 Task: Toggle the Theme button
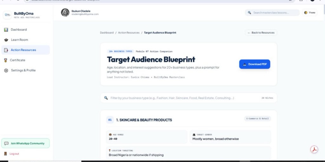[x=309, y=13]
